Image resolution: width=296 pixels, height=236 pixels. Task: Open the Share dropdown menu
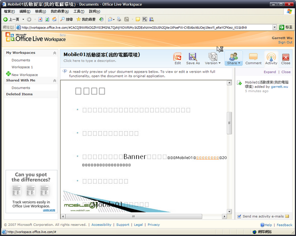[234, 58]
